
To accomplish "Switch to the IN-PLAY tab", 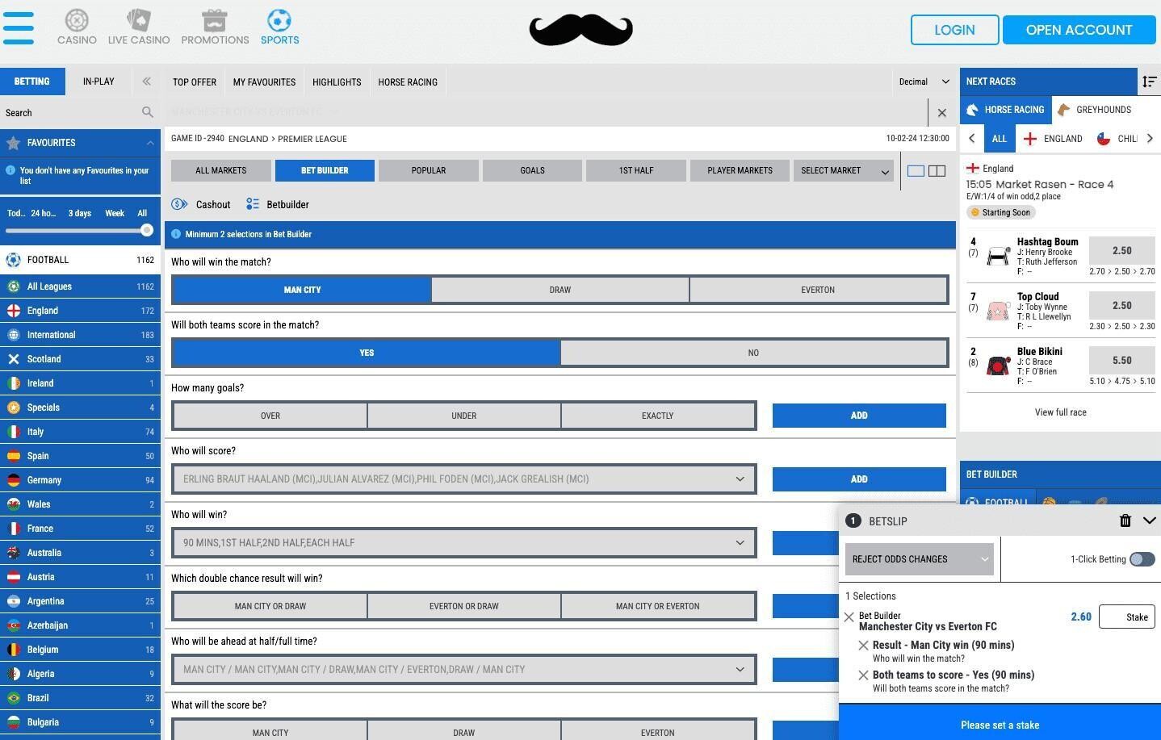I will click(x=98, y=82).
